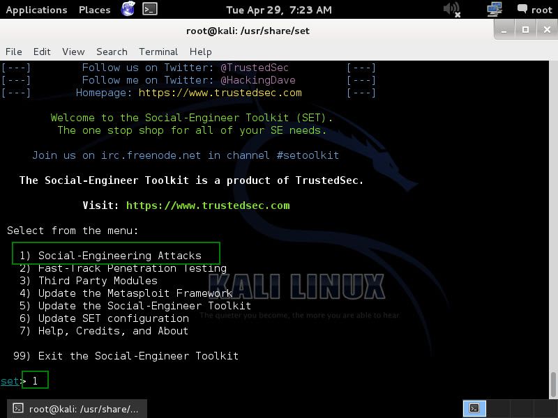
Task: Click the green Visit trustedsec.com link
Action: click(x=208, y=206)
